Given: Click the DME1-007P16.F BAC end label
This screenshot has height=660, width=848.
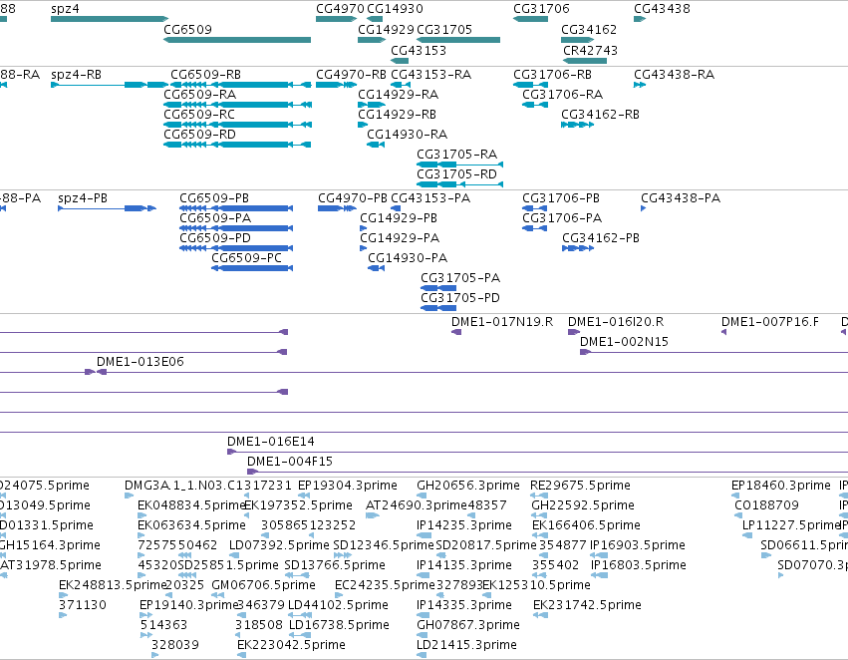Looking at the screenshot, I should 770,322.
